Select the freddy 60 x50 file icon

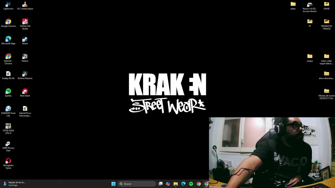(x=8, y=75)
